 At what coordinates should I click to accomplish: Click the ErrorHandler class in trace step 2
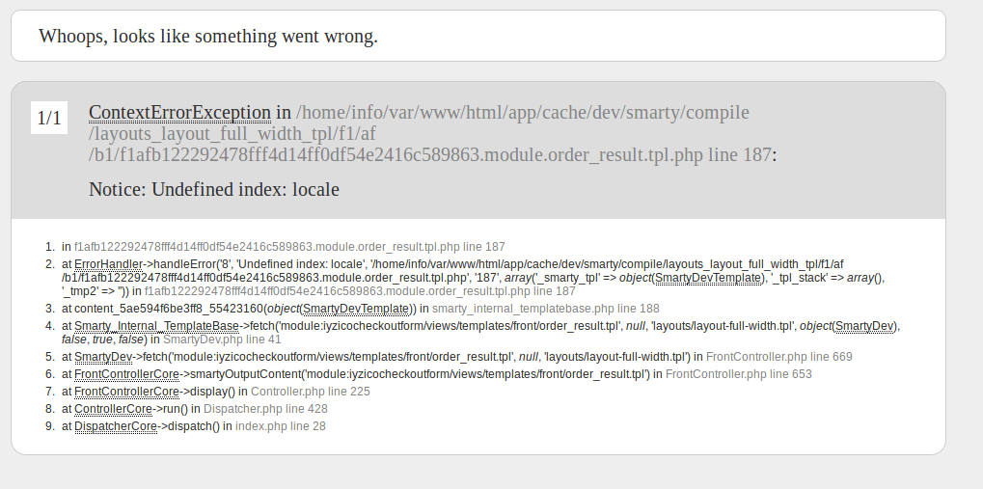[x=108, y=264]
